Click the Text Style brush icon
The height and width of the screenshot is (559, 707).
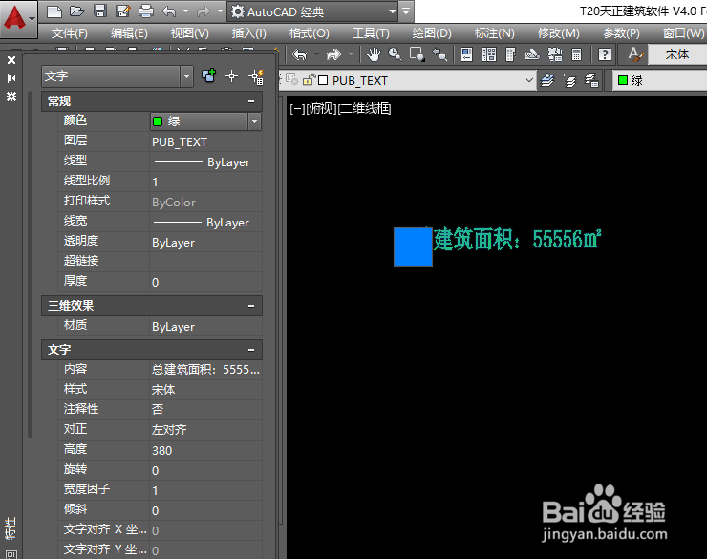635,55
